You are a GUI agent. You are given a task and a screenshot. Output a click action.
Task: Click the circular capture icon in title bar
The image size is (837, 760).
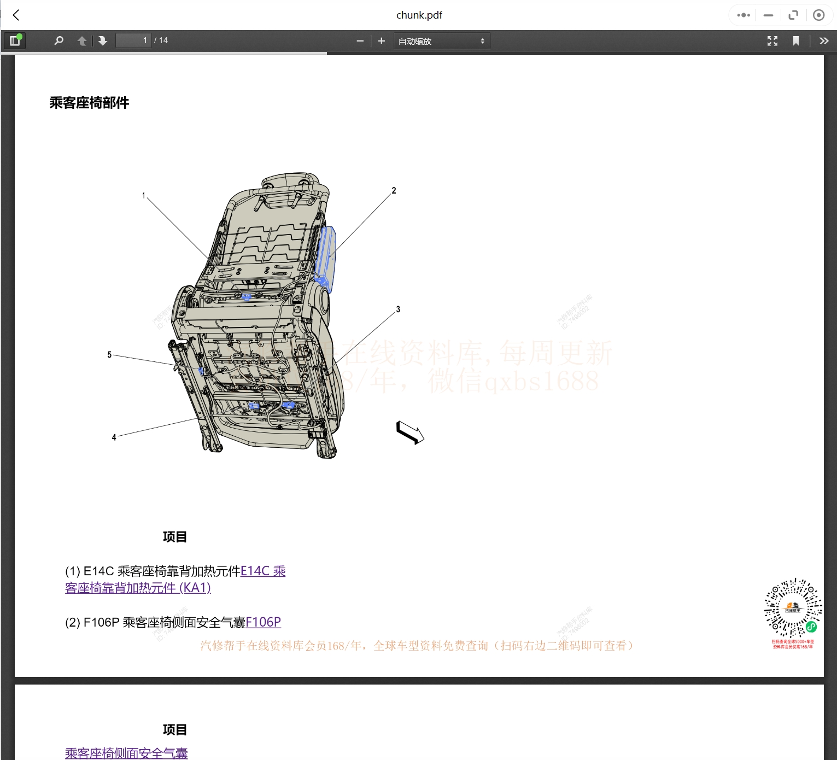[818, 15]
